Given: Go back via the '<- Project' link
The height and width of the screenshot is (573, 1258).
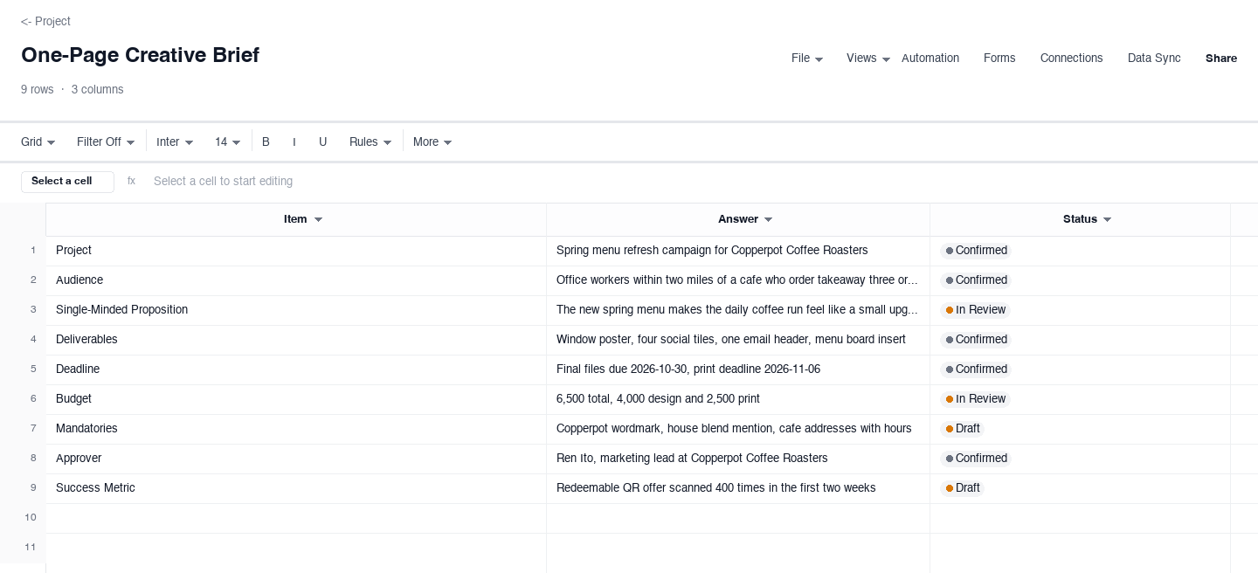Looking at the screenshot, I should click(45, 21).
